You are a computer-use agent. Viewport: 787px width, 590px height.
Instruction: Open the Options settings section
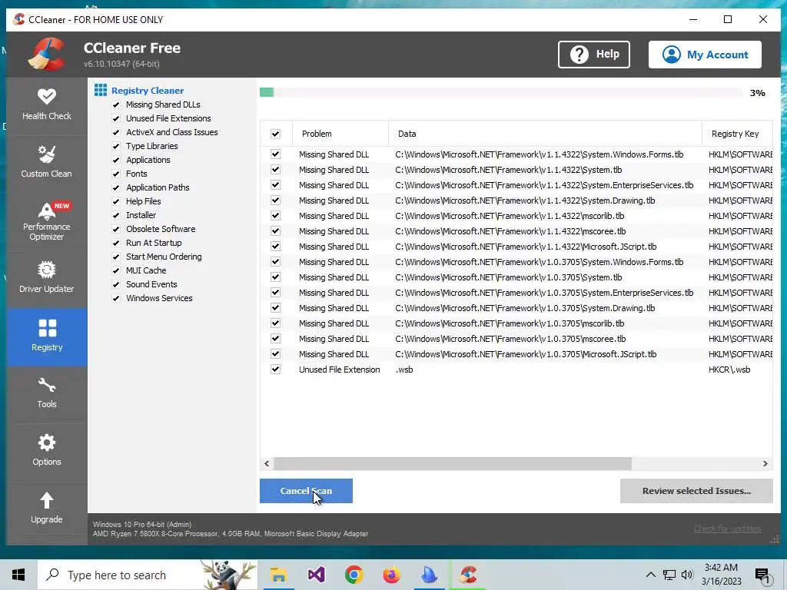coord(47,450)
